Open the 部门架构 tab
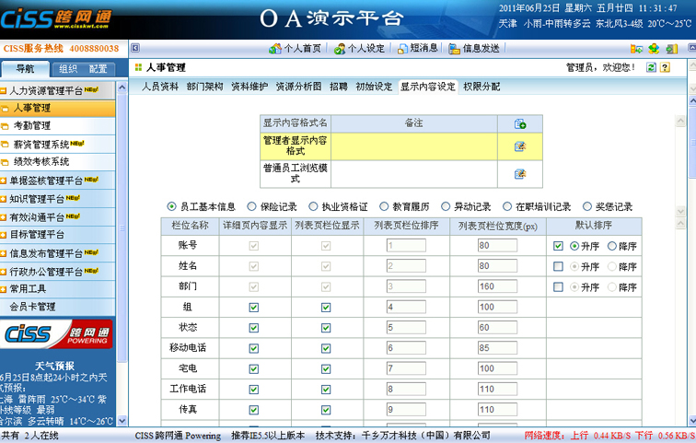This screenshot has height=443, width=696. click(204, 87)
